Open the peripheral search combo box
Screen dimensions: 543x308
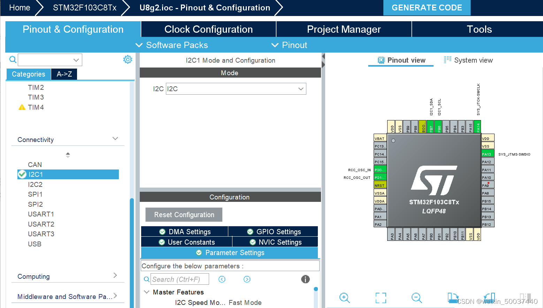tap(50, 60)
